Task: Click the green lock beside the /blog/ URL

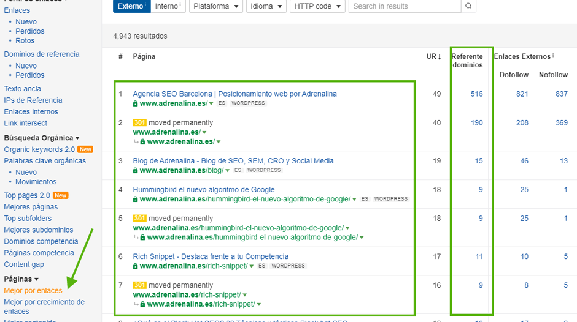Action: pos(135,170)
